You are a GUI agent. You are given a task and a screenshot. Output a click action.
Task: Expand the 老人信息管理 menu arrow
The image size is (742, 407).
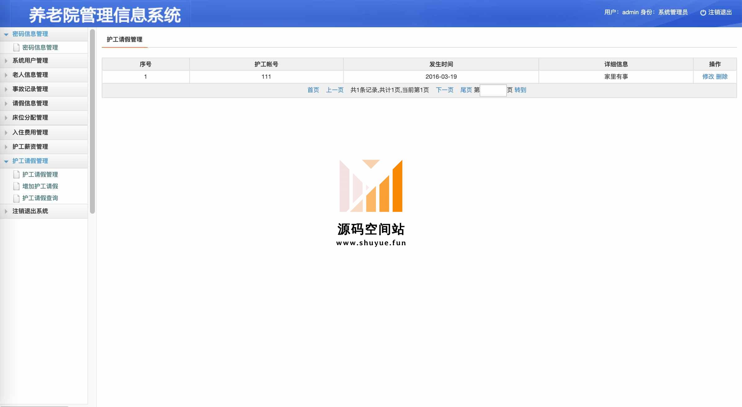6,75
